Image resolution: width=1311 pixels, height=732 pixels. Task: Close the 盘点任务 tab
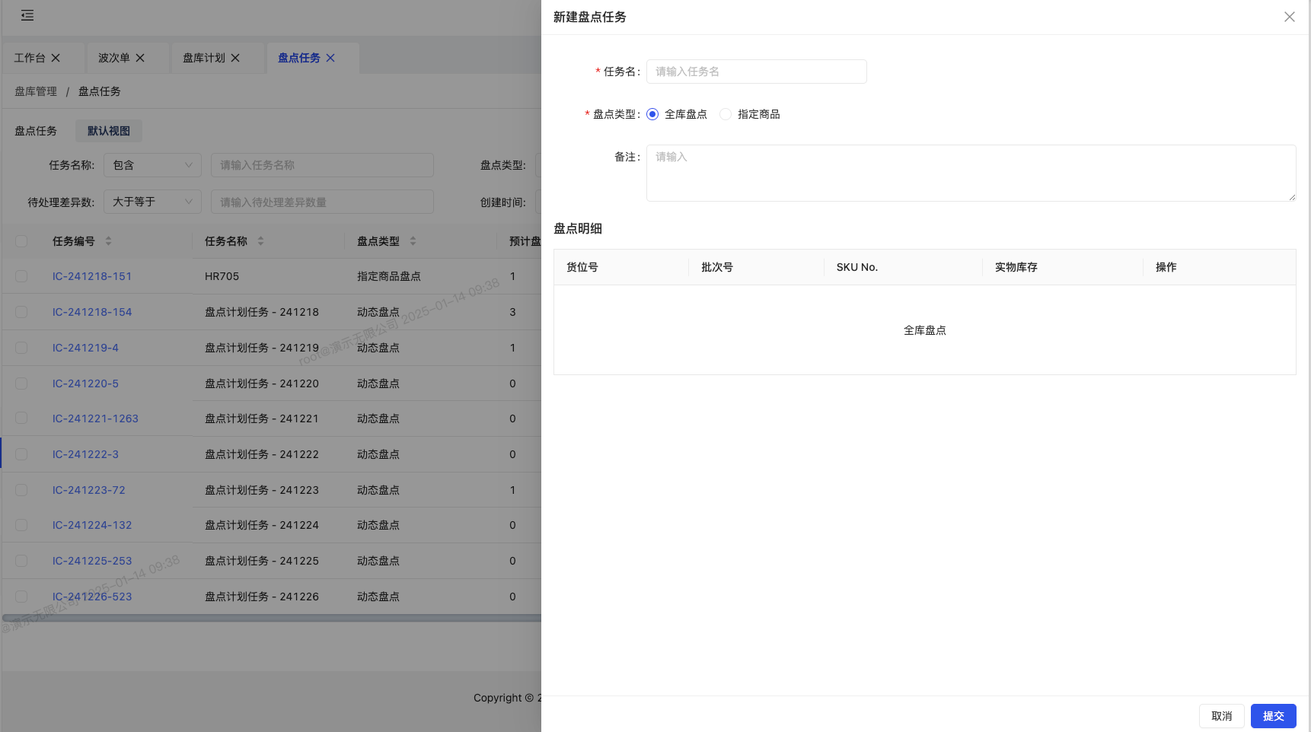[330, 58]
